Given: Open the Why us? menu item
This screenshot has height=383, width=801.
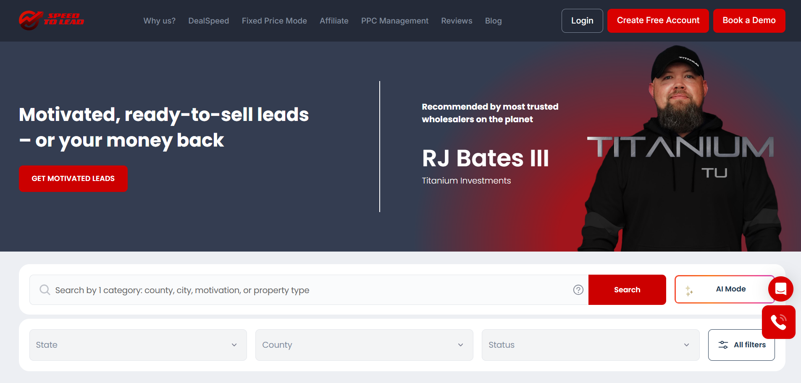Looking at the screenshot, I should (159, 21).
